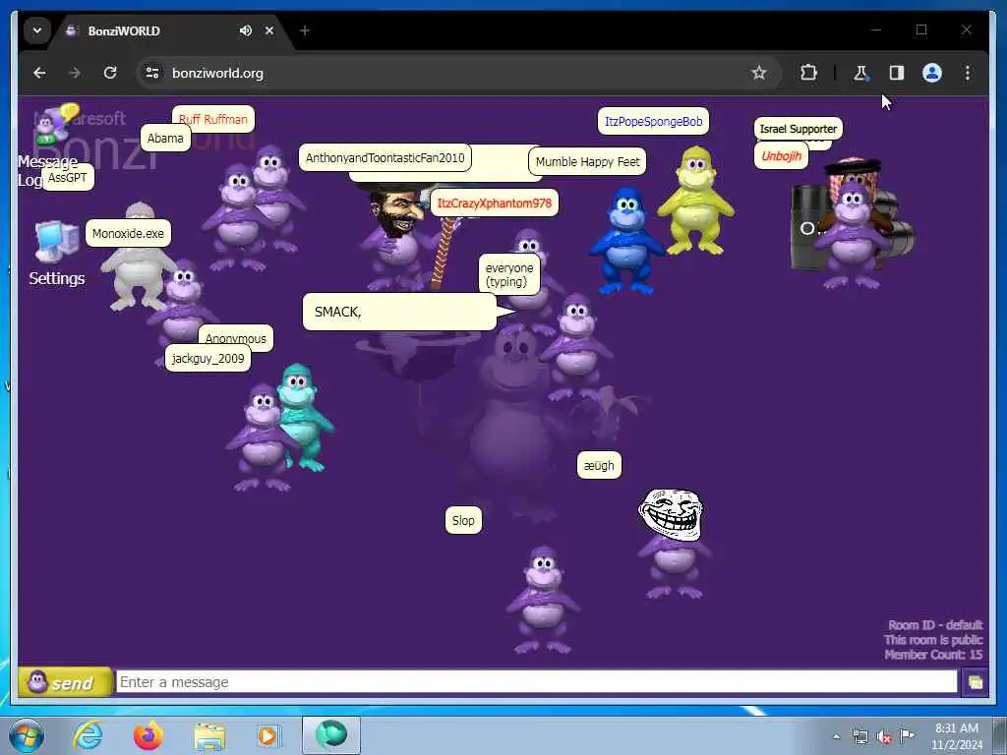Screen dimensions: 1007x755
Task: Go back with the browser back arrow
Action: click(x=39, y=73)
